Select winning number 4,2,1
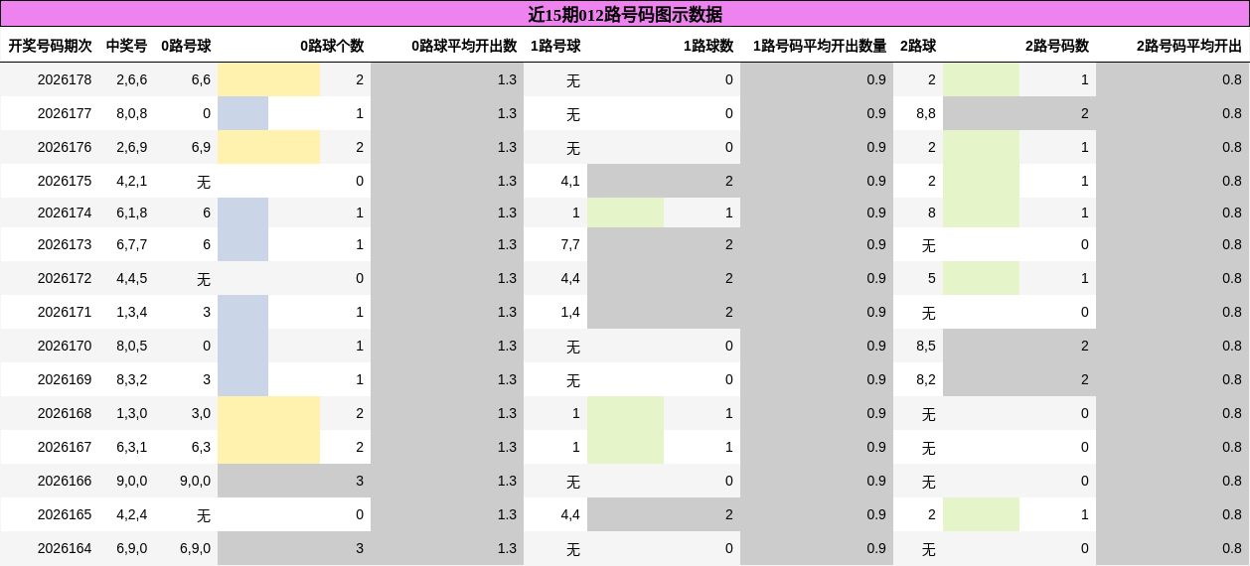The width and height of the screenshot is (1250, 566). click(x=131, y=181)
